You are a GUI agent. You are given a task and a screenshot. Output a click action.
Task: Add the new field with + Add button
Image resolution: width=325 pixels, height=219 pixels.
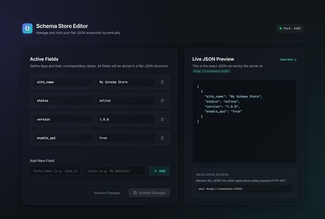point(159,171)
